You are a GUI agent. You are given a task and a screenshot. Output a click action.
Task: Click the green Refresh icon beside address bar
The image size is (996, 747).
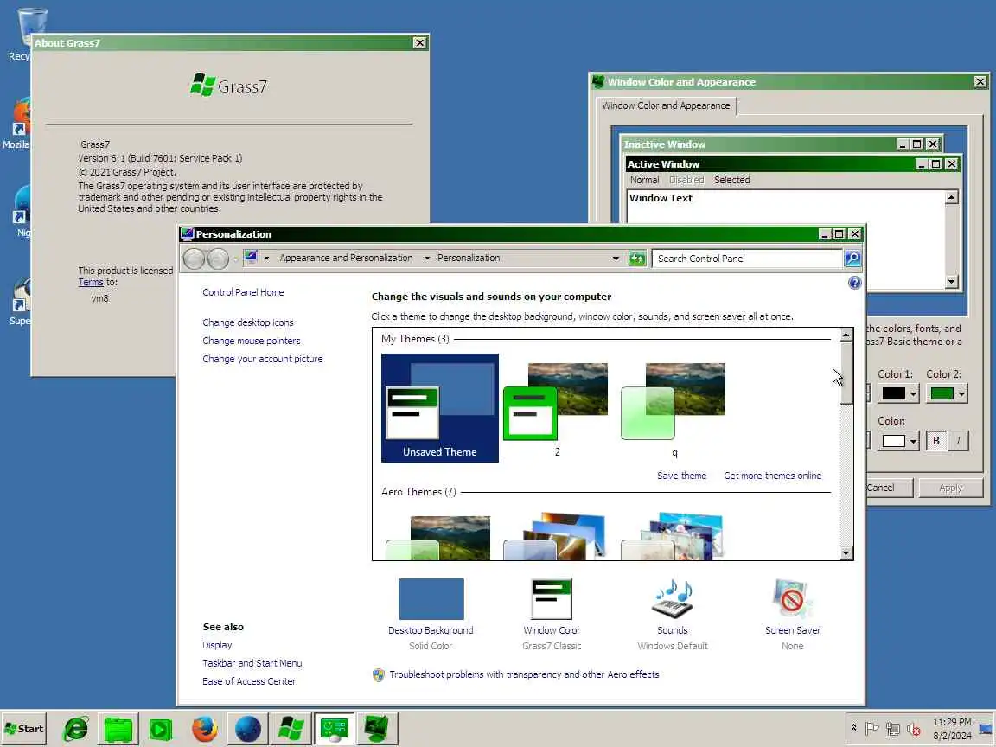click(x=636, y=259)
